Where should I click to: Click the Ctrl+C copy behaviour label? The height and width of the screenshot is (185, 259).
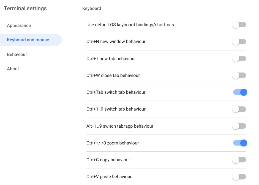pyautogui.click(x=108, y=160)
